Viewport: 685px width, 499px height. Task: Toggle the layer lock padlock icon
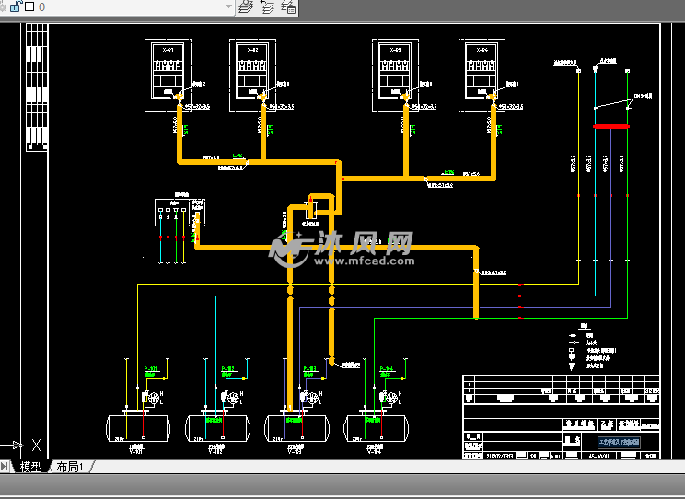tap(15, 6)
